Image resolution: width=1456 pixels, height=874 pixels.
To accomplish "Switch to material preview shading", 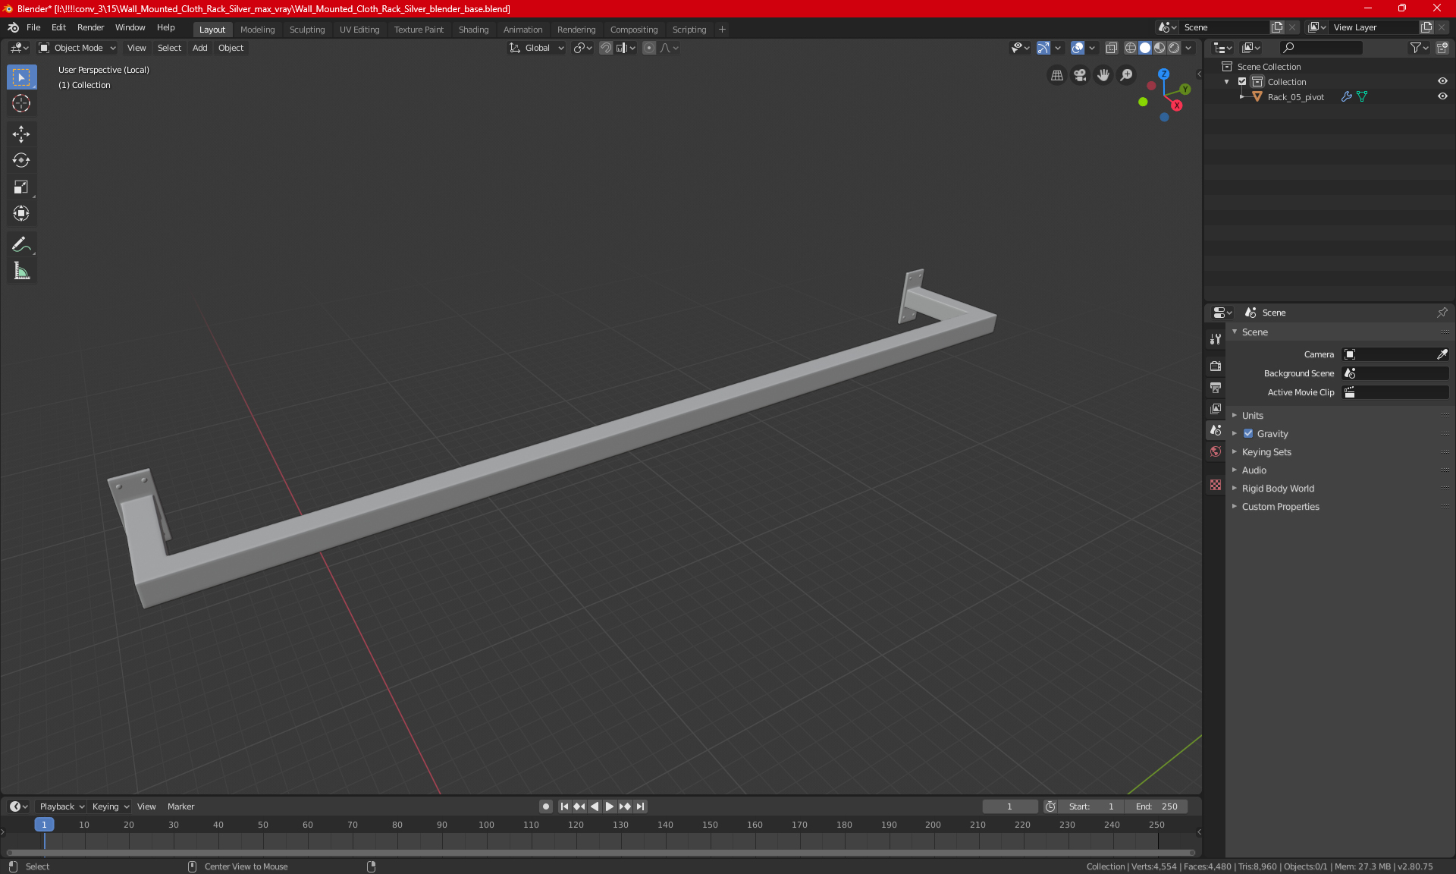I will [x=1159, y=48].
